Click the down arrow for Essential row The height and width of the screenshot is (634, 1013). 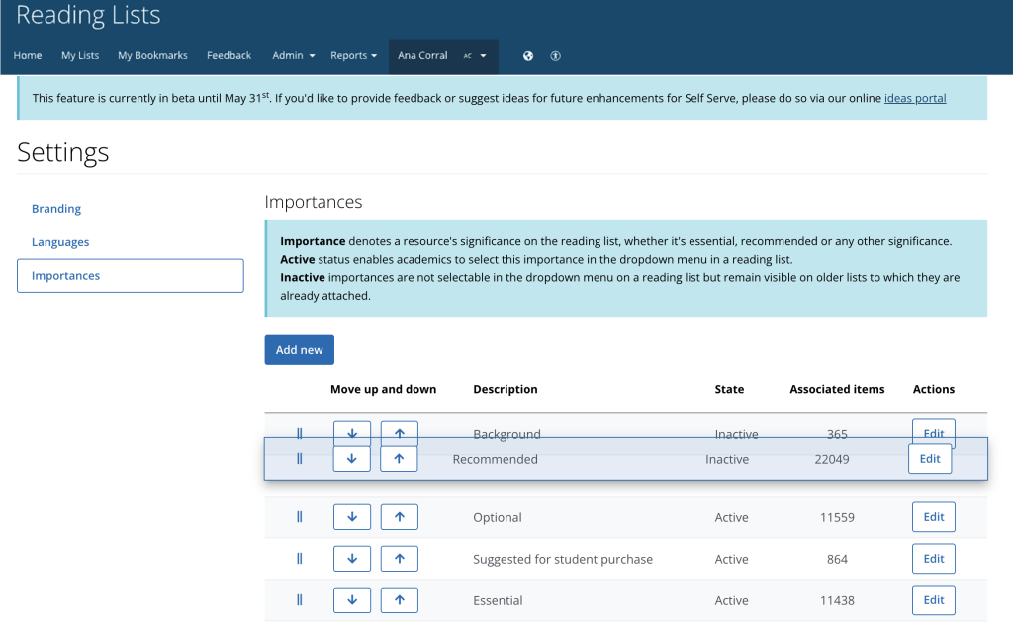pyautogui.click(x=351, y=600)
